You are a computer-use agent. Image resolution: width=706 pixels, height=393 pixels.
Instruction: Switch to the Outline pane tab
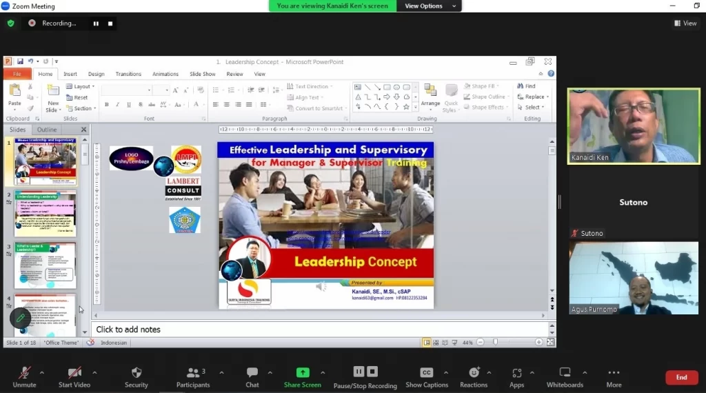(47, 130)
